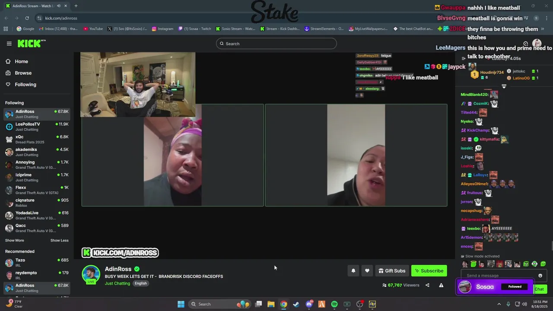Open the Windows Start menu

pos(181,304)
